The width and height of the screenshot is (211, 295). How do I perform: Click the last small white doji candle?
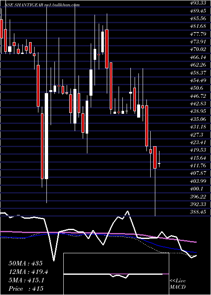(x=159, y=164)
